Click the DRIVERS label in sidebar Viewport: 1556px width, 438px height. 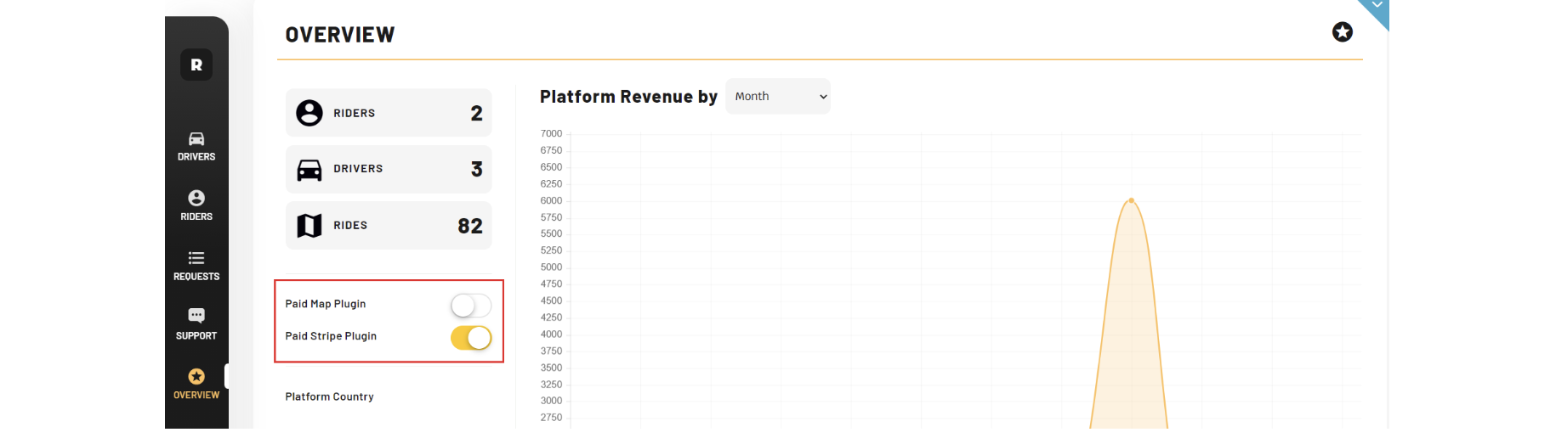pyautogui.click(x=196, y=157)
